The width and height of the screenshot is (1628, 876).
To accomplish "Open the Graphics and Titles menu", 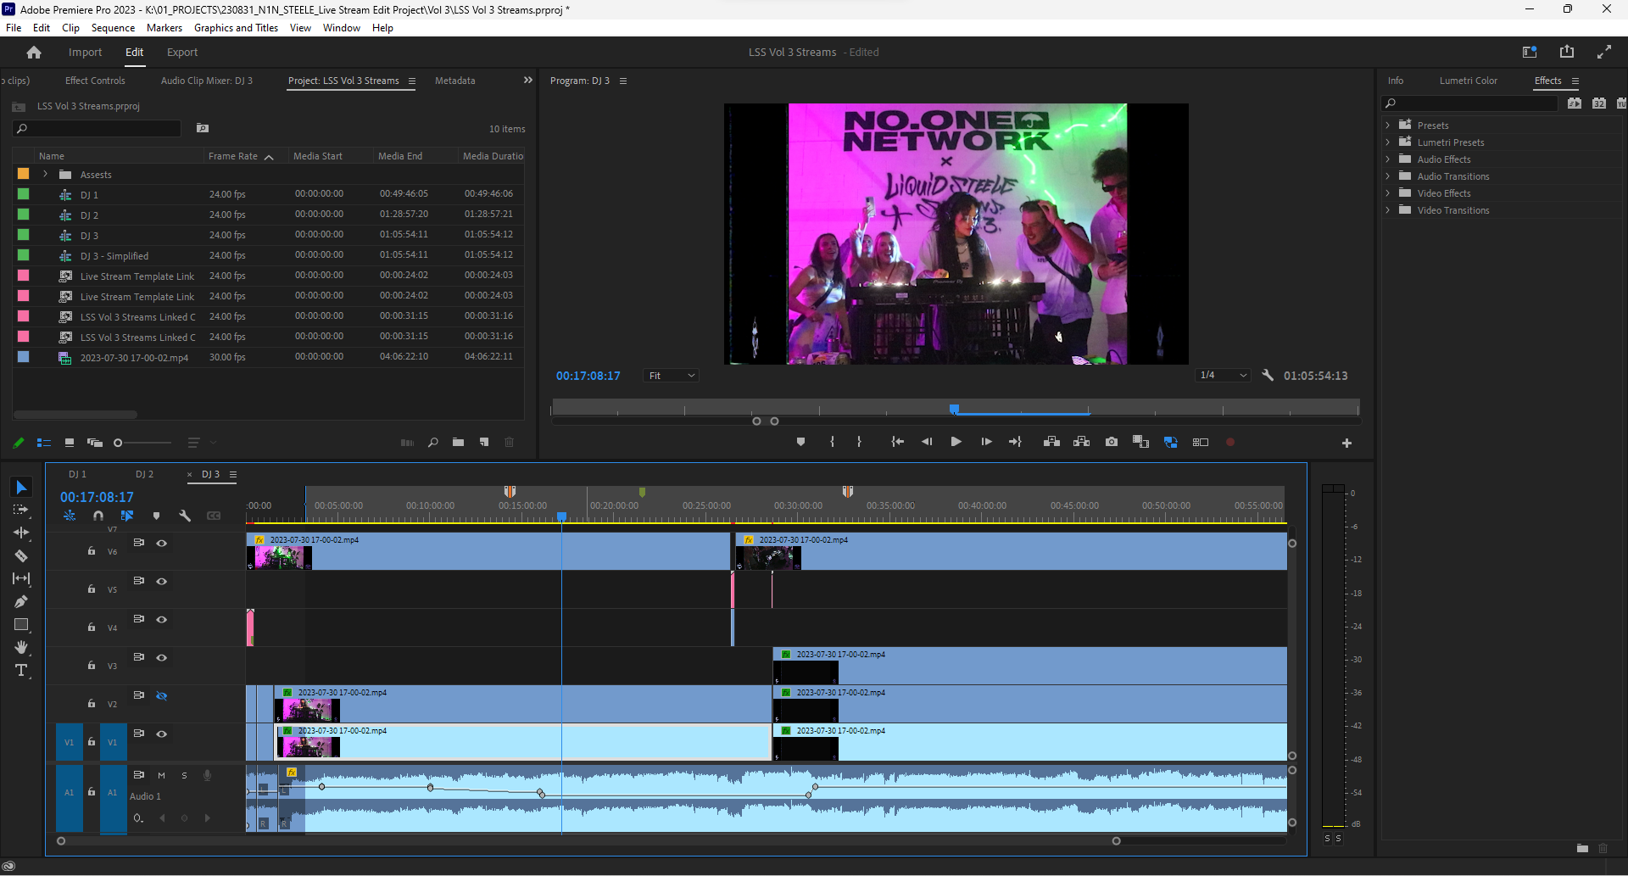I will (236, 28).
